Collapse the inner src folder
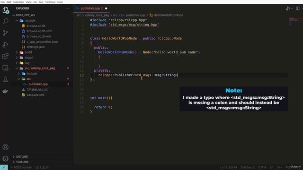This screenshot has height=170, width=303. (19, 79)
